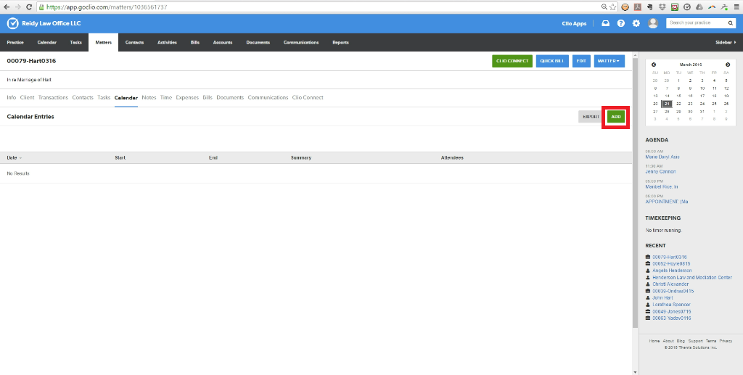Switch to matter Time sub-tab
The image size is (743, 375).
[x=166, y=97]
